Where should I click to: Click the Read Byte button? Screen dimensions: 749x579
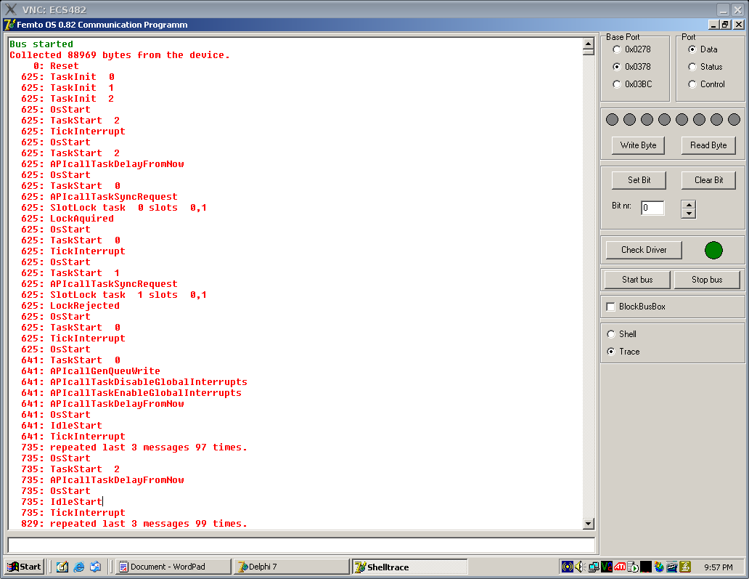[x=708, y=145]
